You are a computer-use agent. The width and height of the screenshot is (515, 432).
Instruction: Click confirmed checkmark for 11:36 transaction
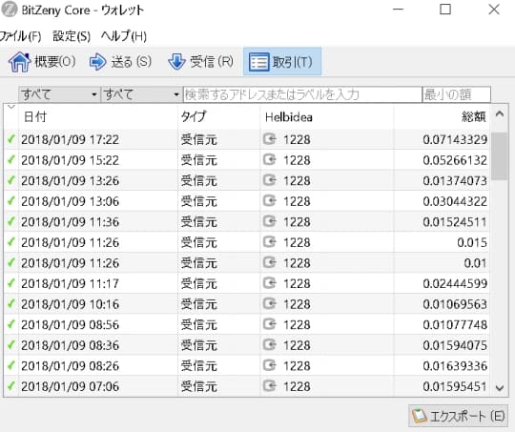click(x=11, y=222)
